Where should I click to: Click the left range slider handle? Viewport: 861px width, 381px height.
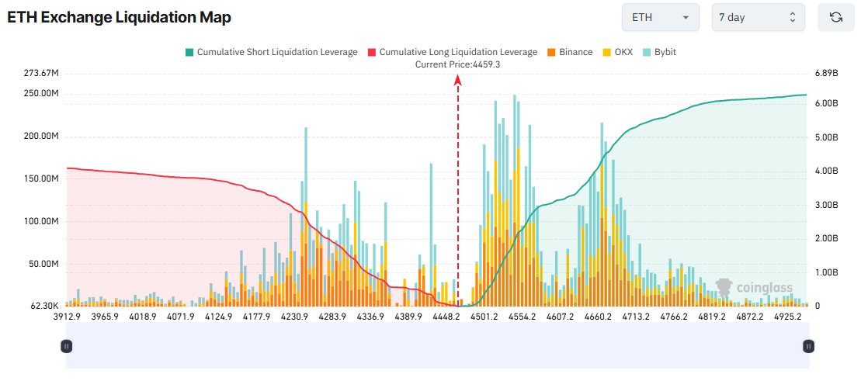67,346
